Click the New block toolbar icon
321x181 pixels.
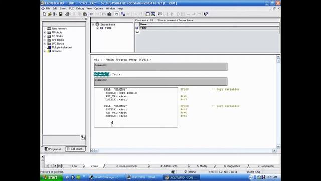point(44,14)
